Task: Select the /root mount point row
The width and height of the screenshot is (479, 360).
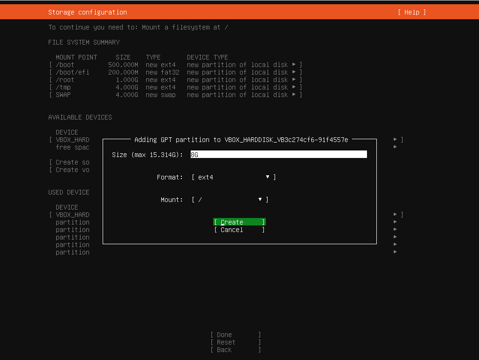Action: [176, 80]
